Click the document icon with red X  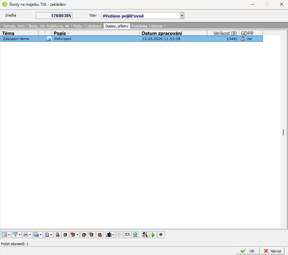92,235
